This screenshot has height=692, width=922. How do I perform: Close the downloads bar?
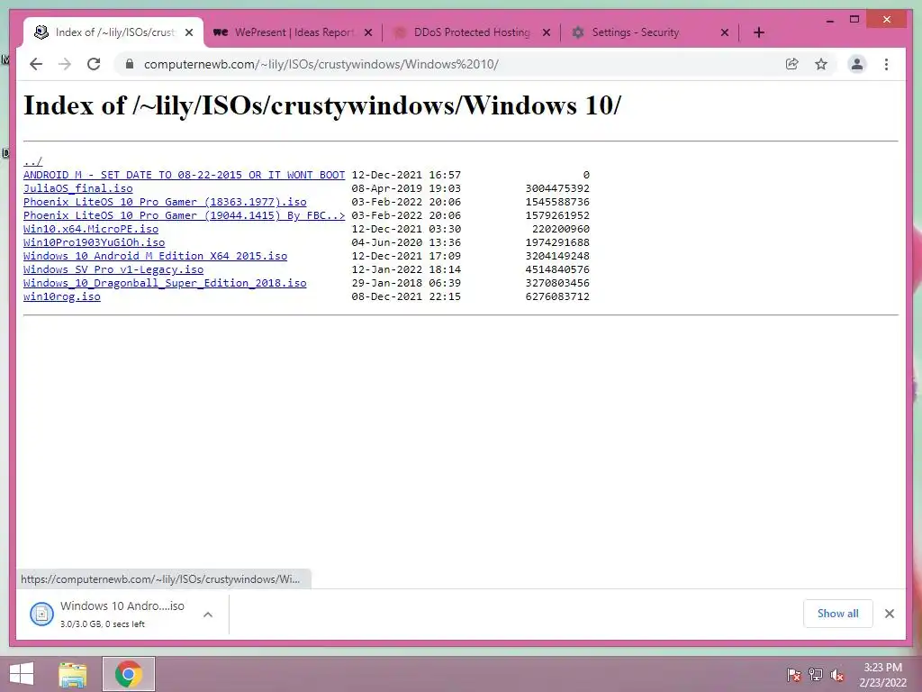click(889, 614)
